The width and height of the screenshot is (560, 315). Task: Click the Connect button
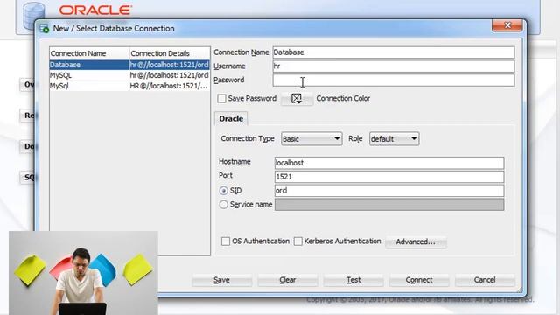pyautogui.click(x=419, y=280)
